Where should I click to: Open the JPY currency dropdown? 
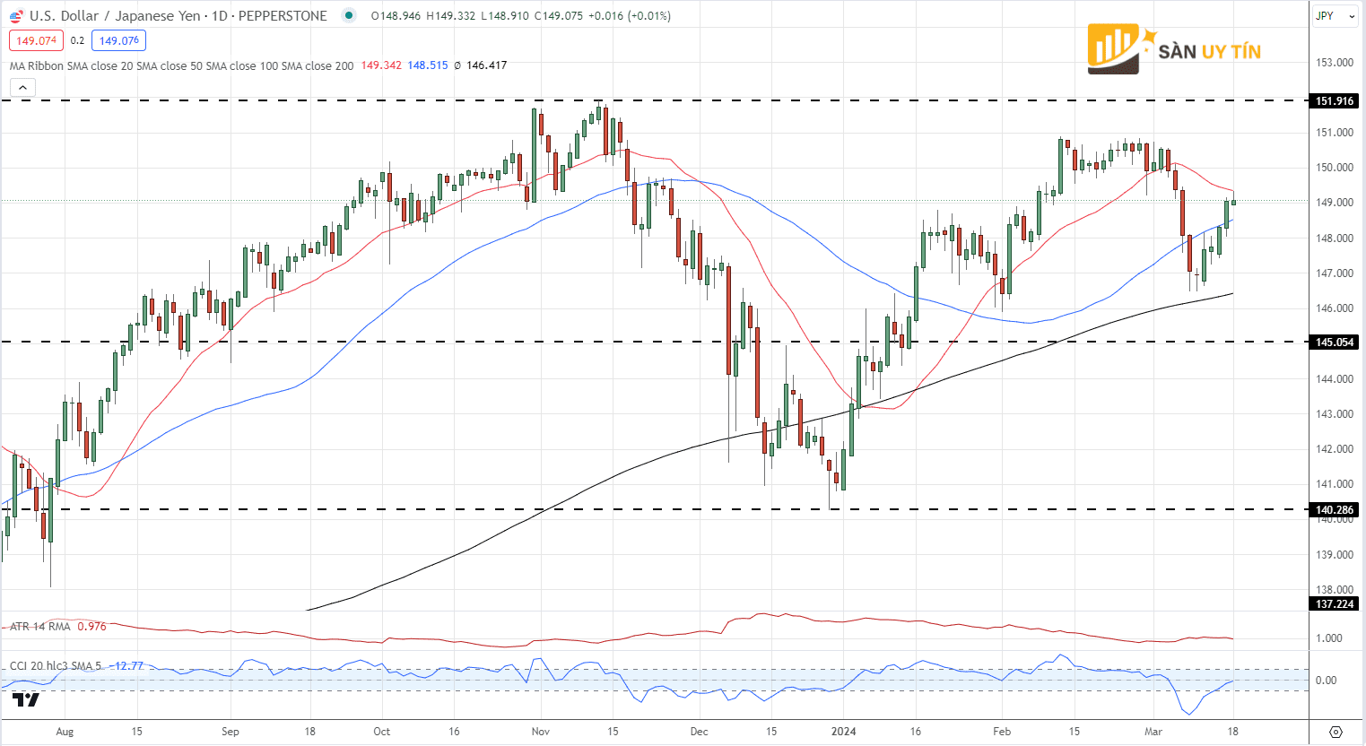(1335, 16)
